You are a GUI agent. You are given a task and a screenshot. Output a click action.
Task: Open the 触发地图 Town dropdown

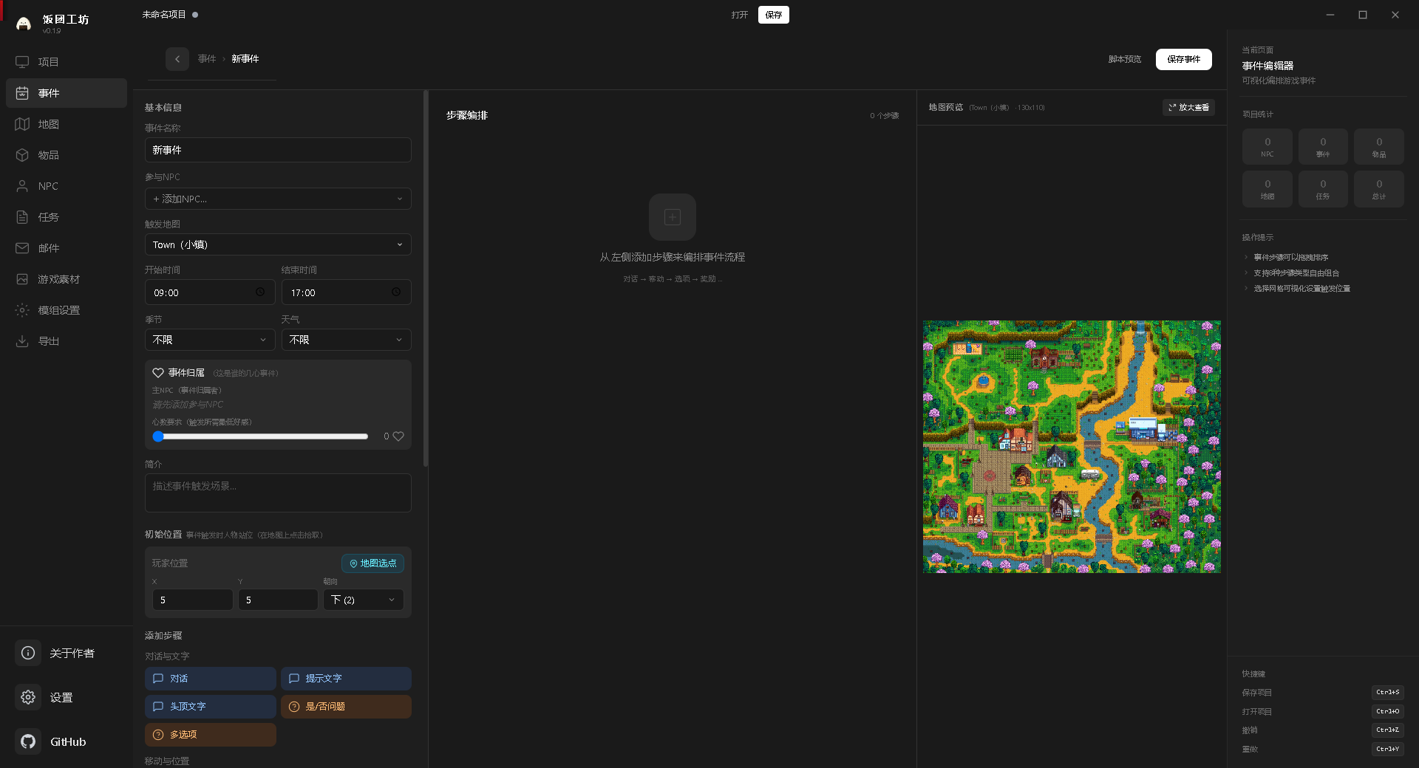point(278,244)
